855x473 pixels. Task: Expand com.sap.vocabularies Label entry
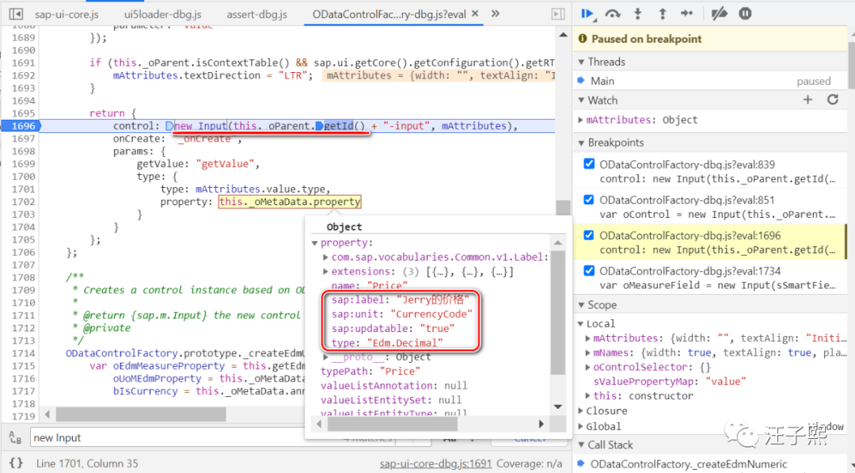point(325,257)
